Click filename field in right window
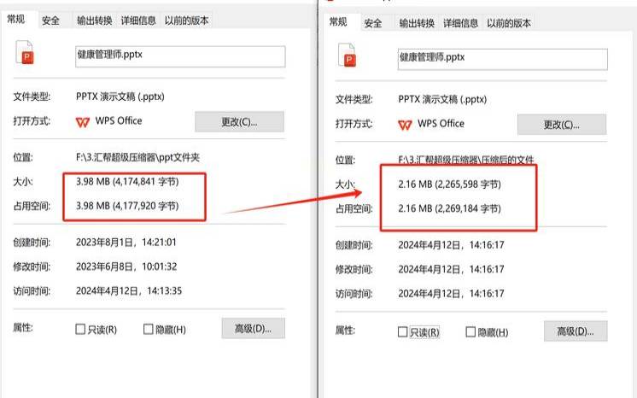Image resolution: width=637 pixels, height=398 pixels. (x=503, y=59)
